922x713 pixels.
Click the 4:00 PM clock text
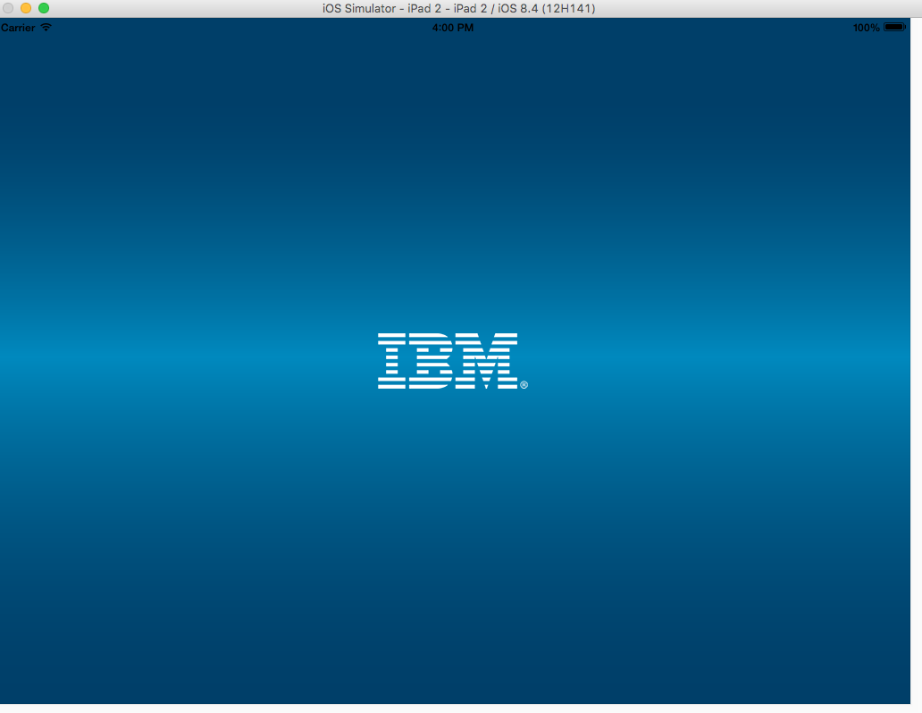click(x=453, y=28)
